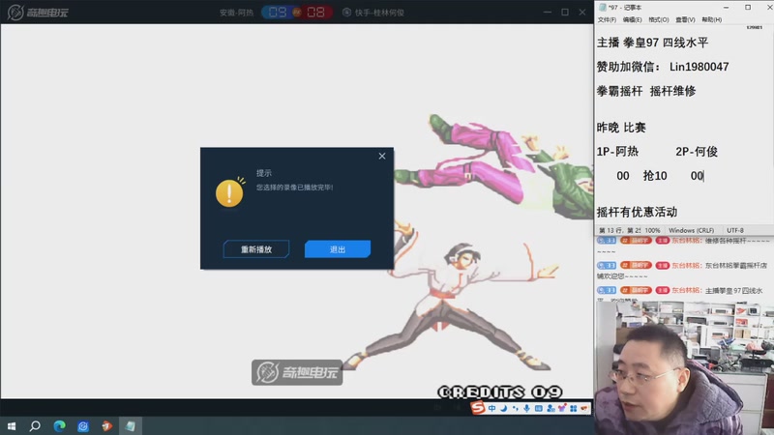Image resolution: width=774 pixels, height=435 pixels.
Task: Click the 100% zoom status in Notepad
Action: [x=652, y=230]
